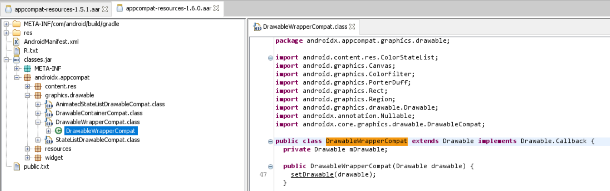This screenshot has width=610, height=191.
Task: Click the highlighted DrawableWrapperCompat class name in code
Action: [367, 141]
